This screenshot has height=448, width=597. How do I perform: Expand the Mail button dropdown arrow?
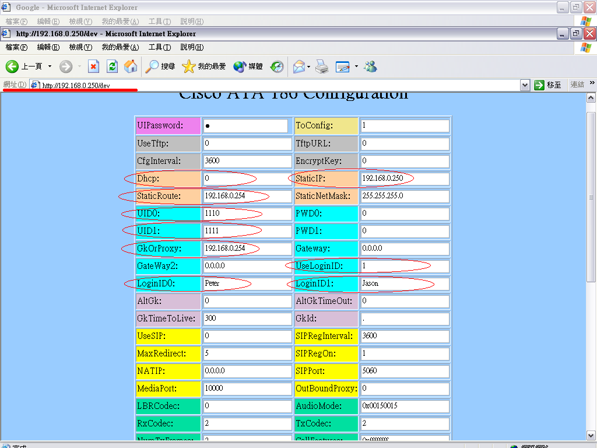coord(308,66)
